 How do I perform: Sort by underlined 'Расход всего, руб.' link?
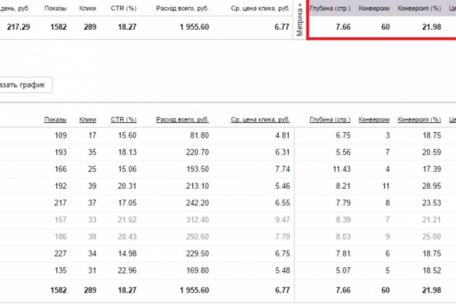click(182, 120)
